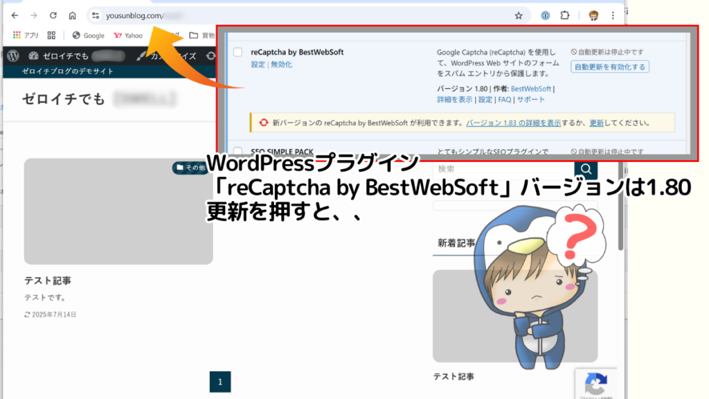Open the サポート link
The width and height of the screenshot is (709, 399).
coord(531,100)
